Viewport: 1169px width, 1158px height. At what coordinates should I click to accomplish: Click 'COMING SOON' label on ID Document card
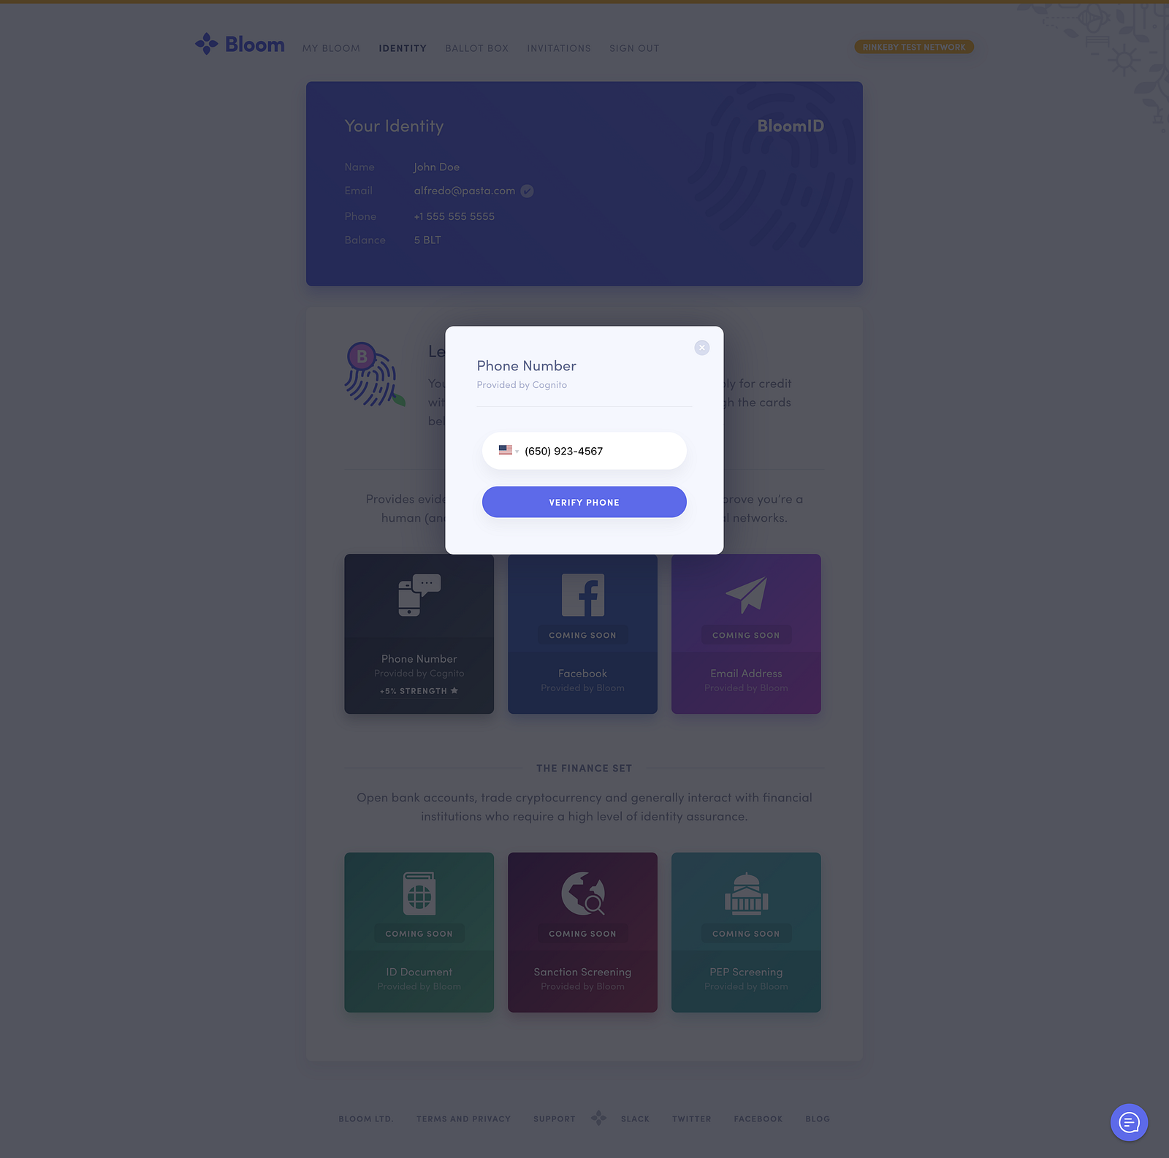pyautogui.click(x=419, y=934)
